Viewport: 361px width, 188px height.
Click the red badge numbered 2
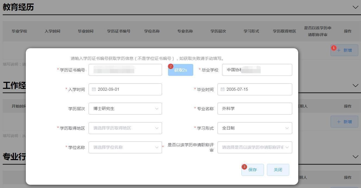click(171, 66)
